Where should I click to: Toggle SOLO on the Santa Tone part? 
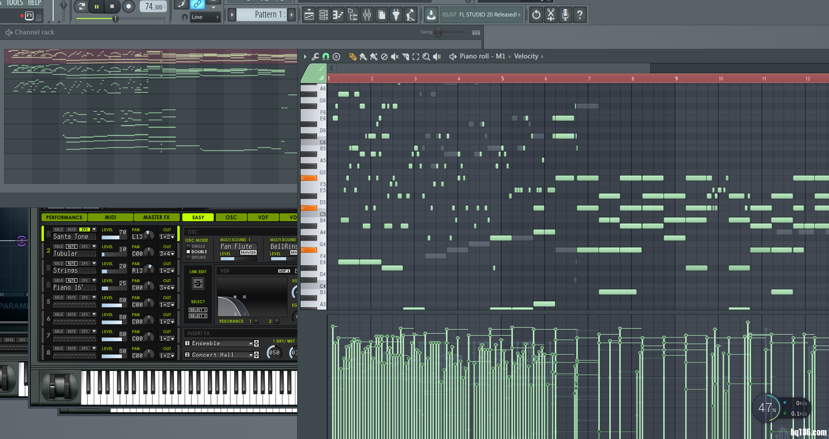[58, 230]
